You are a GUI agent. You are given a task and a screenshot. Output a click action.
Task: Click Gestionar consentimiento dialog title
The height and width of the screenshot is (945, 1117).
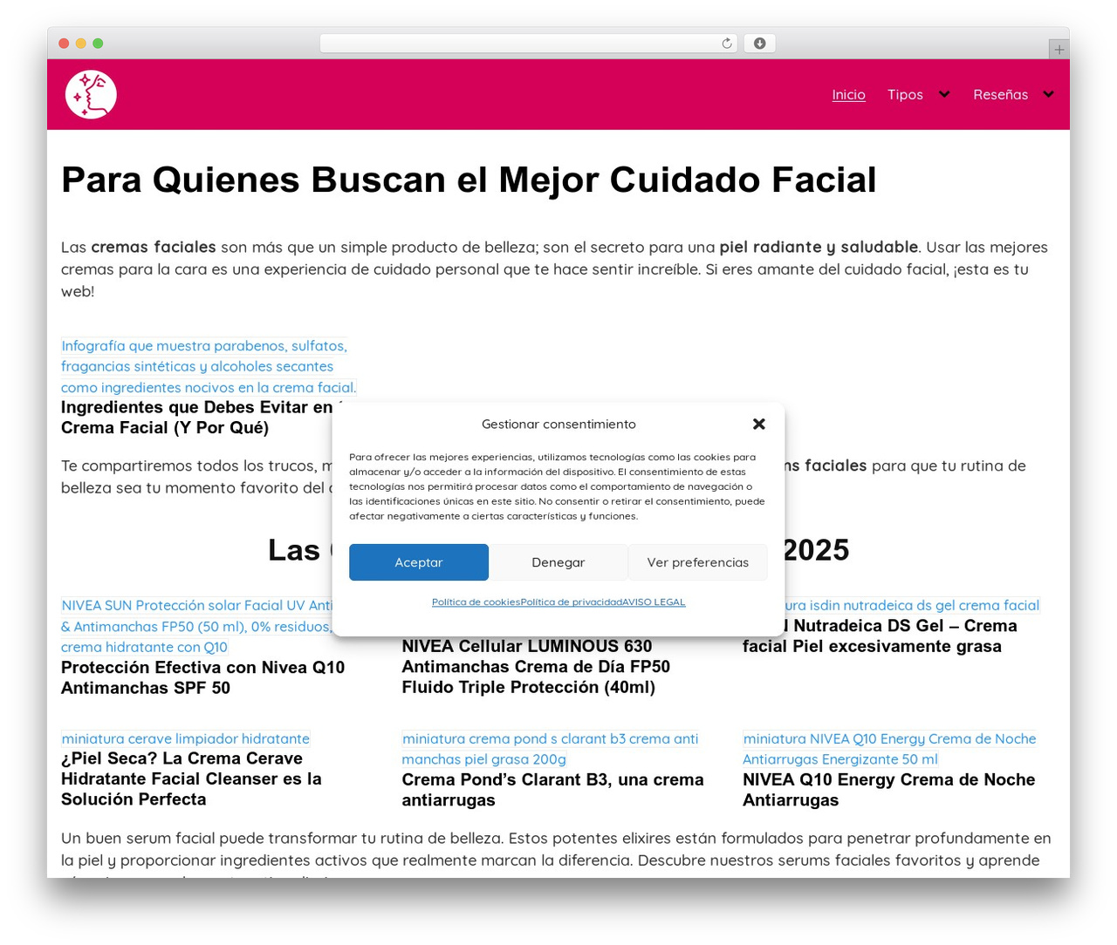(558, 424)
